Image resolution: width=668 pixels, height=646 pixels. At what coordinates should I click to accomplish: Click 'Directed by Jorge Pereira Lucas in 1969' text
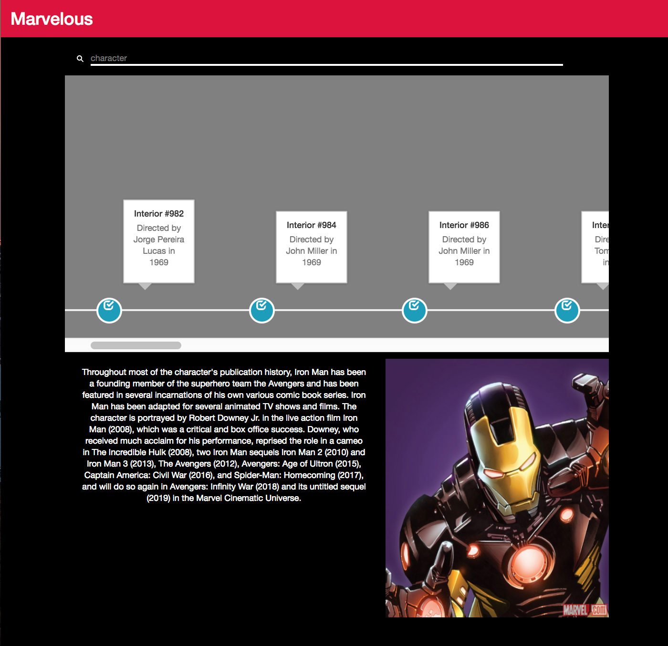click(159, 245)
